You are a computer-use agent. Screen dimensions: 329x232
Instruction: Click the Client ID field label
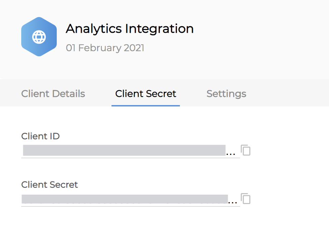coord(40,136)
